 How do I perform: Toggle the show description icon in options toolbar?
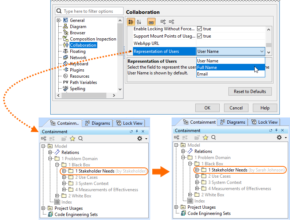(x=151, y=22)
